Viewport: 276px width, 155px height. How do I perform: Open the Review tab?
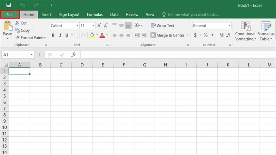pos(132,14)
